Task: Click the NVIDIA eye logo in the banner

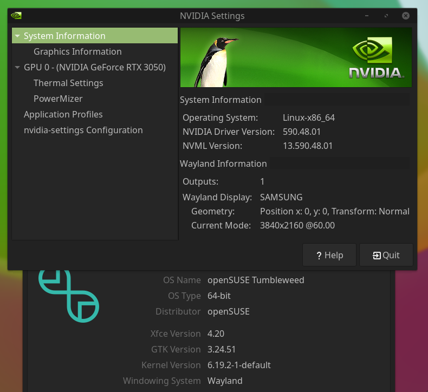Action: (x=369, y=53)
